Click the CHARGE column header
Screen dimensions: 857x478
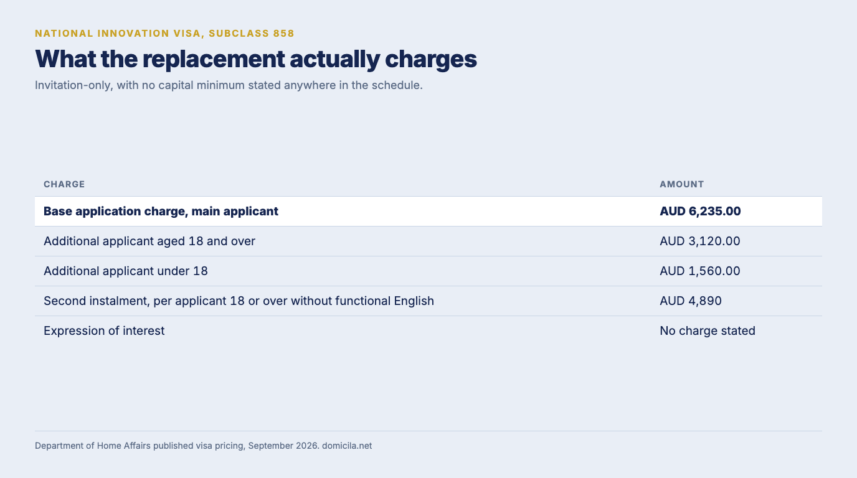(x=64, y=184)
